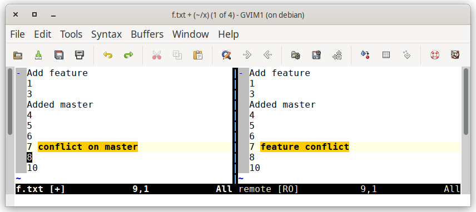Click the f.txt [+] status line

pyautogui.click(x=124, y=189)
